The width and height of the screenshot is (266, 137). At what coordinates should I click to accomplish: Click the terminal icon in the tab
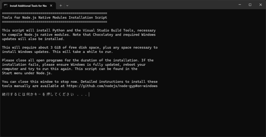click(6, 6)
